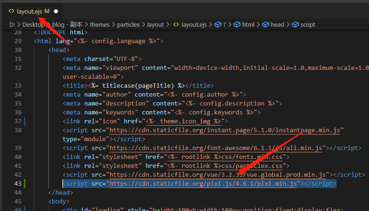This screenshot has width=369, height=211.
Task: Click the ? symbol breadcrumb
Action: coord(224,24)
